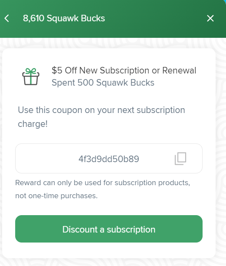Select the coupon code 4f3d9dd50b89 text
The height and width of the screenshot is (266, 226).
coord(109,159)
